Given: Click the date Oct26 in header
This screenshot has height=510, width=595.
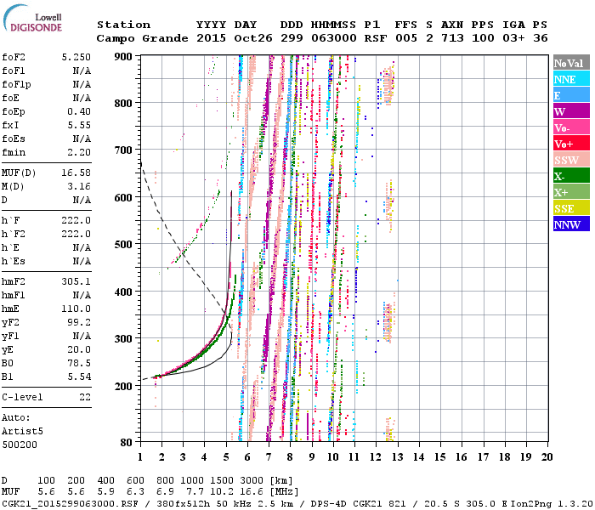Looking at the screenshot, I should tap(253, 38).
